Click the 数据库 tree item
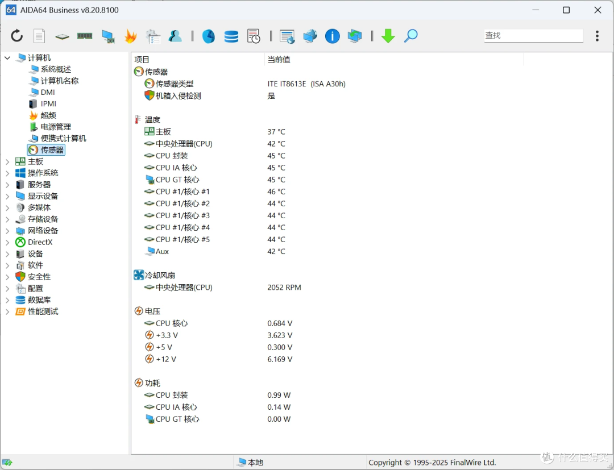The height and width of the screenshot is (470, 614). pyautogui.click(x=39, y=300)
